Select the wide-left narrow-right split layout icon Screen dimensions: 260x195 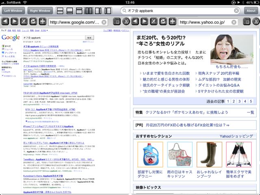tap(98, 11)
